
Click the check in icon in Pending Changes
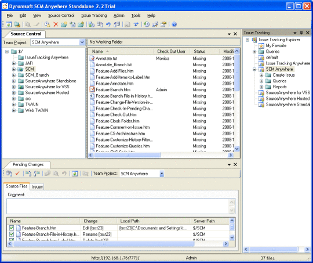[9, 174]
